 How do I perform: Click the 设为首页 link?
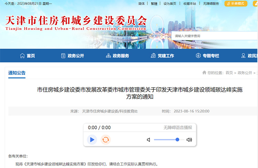170,3
